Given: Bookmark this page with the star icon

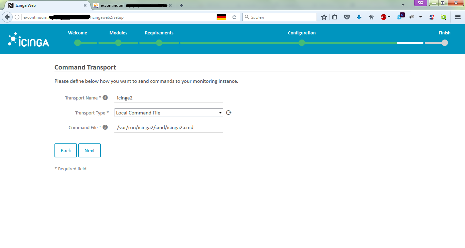Looking at the screenshot, I should [324, 17].
